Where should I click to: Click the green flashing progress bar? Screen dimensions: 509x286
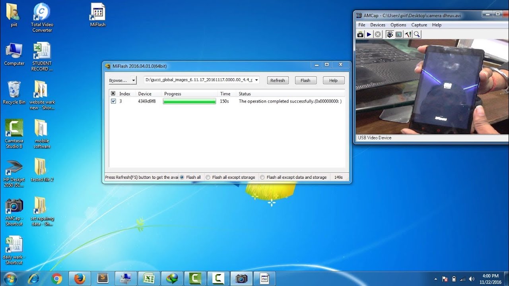click(190, 101)
